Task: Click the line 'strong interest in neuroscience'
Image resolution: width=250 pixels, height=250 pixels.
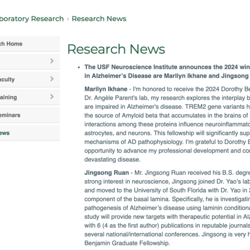Action: (x=167, y=182)
